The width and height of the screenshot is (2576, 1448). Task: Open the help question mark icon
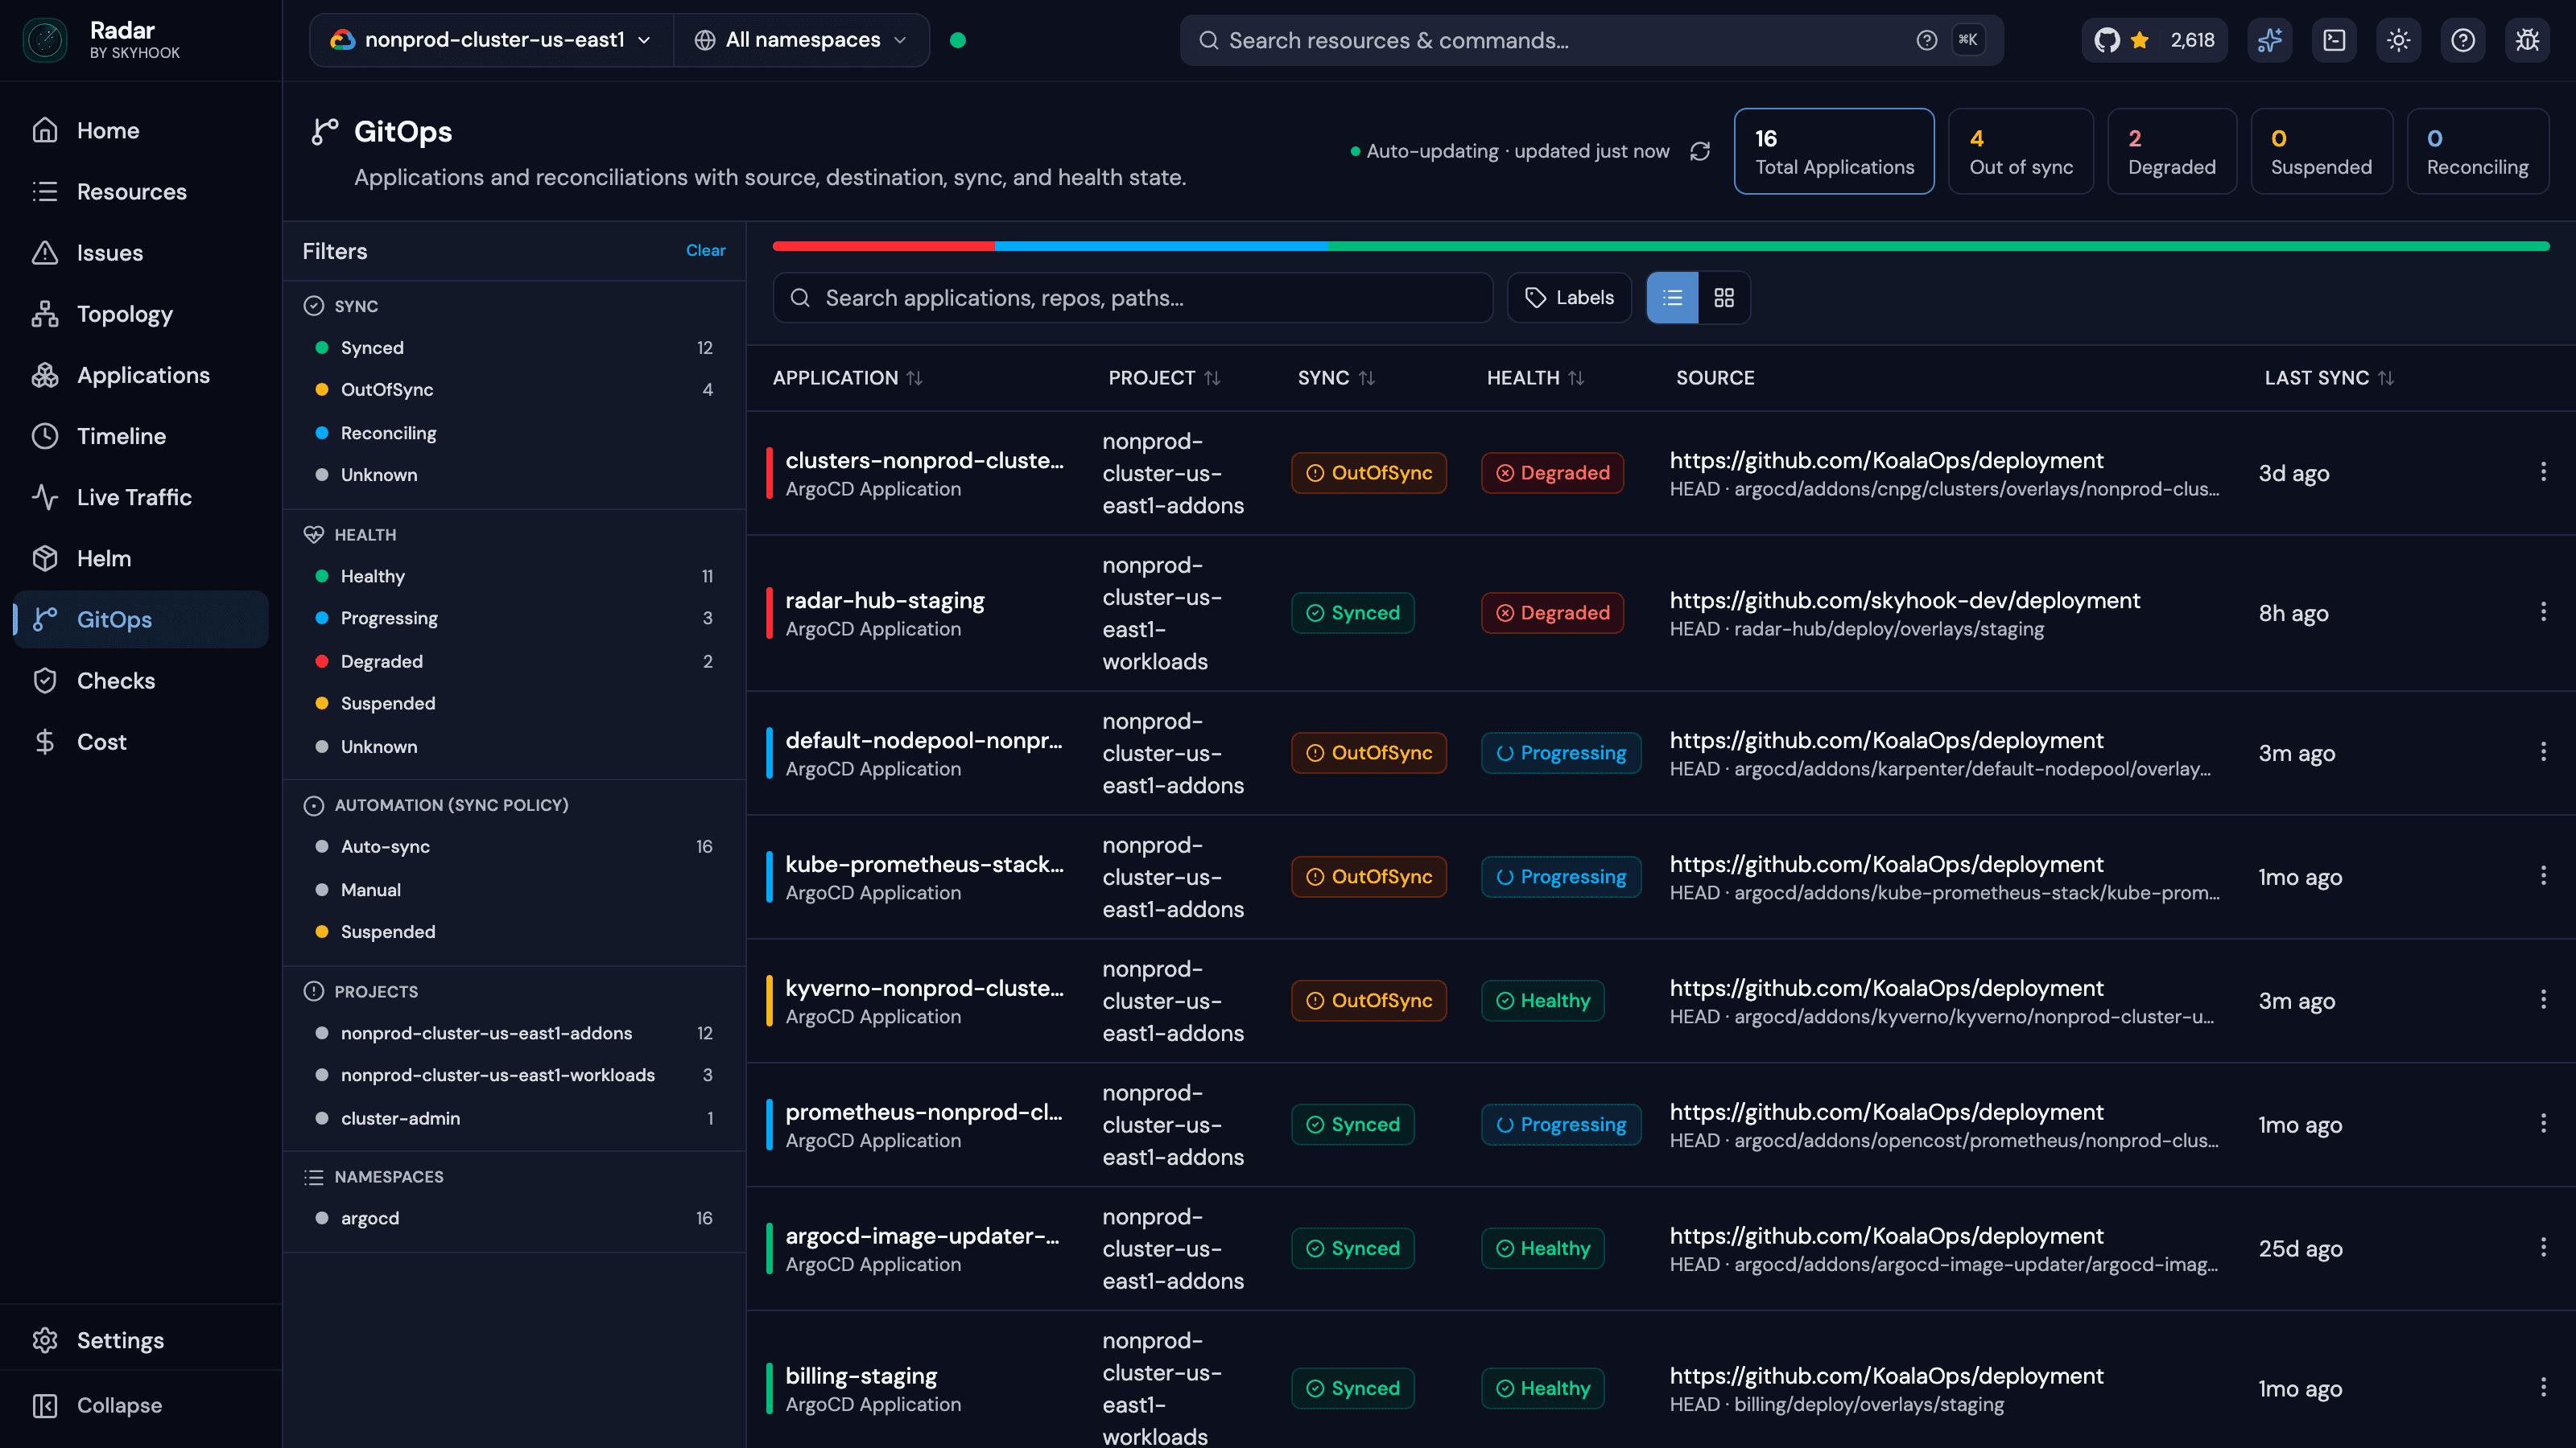point(2463,40)
